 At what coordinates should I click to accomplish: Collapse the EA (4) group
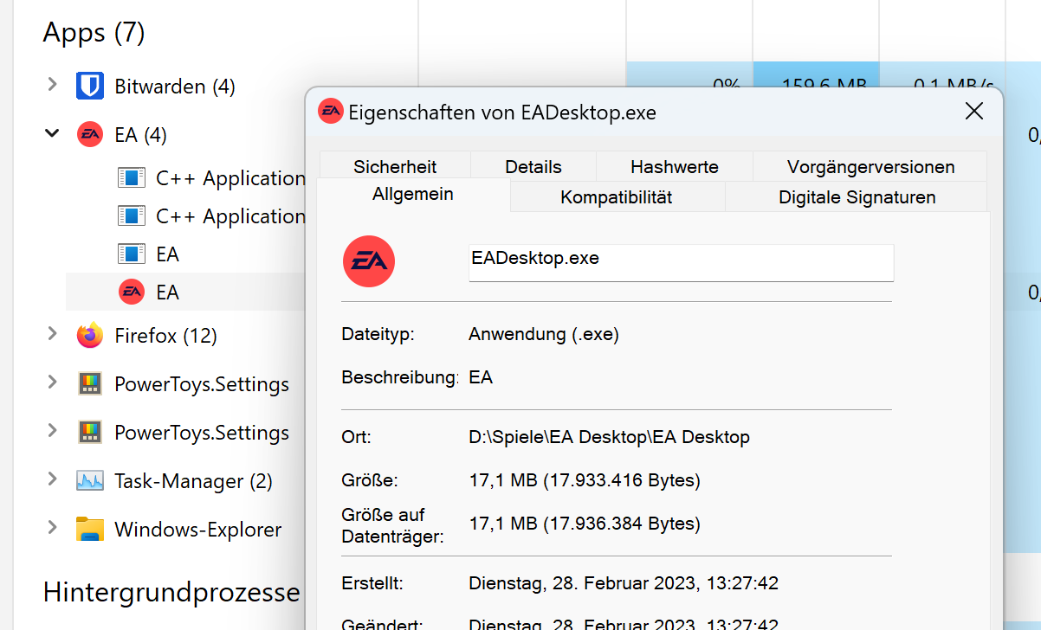click(52, 133)
